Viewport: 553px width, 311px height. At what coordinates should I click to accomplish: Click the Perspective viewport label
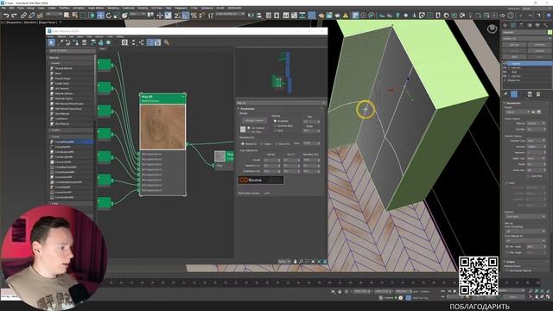[13, 22]
